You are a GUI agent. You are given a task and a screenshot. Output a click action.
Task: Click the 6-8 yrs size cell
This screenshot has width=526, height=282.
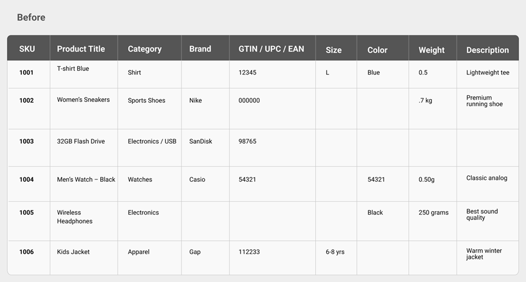point(335,252)
